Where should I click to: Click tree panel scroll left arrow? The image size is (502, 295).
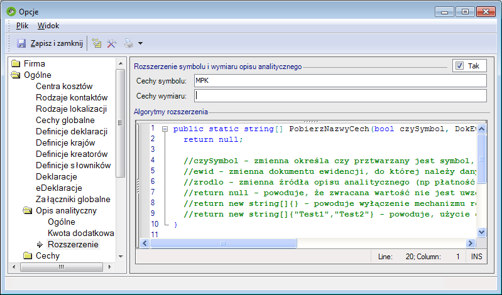pos(14,267)
